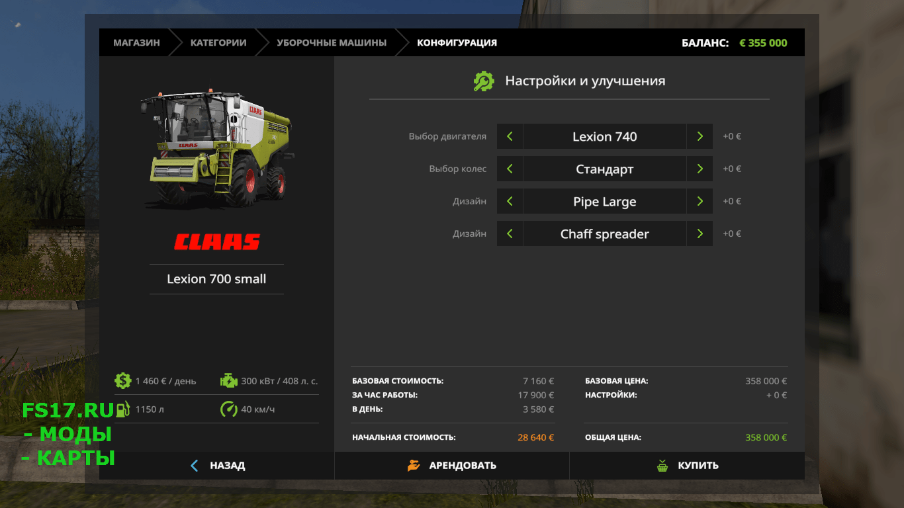
Task: Choose next design right of Pipe Large
Action: tap(700, 201)
